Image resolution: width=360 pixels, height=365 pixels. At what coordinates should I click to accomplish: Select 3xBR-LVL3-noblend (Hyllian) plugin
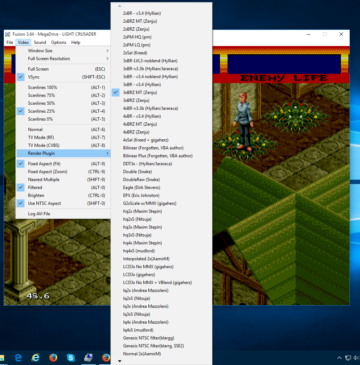[161, 61]
